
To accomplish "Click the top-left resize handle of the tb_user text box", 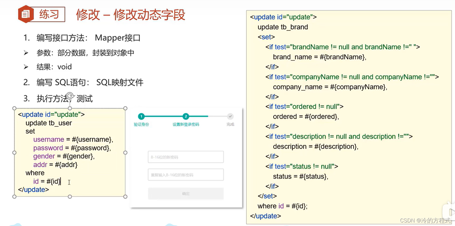I will [x=14, y=108].
